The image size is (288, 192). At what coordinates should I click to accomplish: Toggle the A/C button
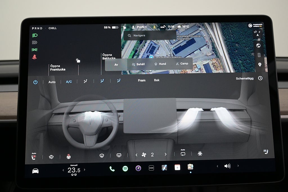[69, 82]
